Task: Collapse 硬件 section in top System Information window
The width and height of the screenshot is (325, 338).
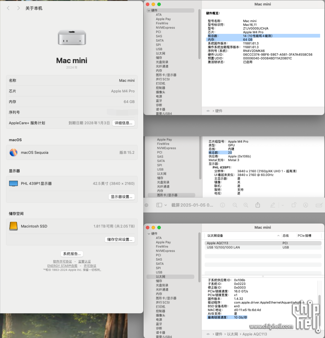Action: point(149,10)
